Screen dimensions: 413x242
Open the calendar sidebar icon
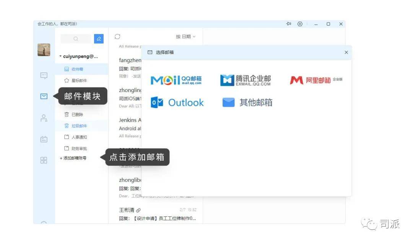[x=44, y=139]
